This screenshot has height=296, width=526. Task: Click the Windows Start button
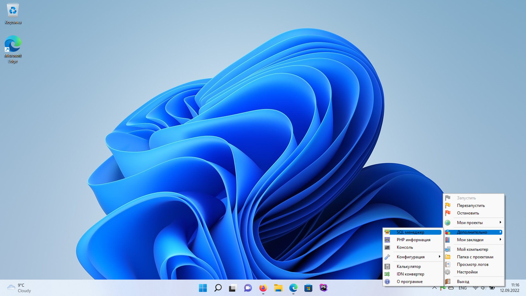point(203,288)
